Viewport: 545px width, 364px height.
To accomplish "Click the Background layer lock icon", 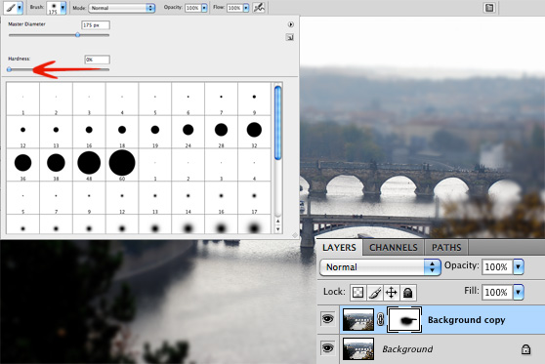I will (x=525, y=349).
